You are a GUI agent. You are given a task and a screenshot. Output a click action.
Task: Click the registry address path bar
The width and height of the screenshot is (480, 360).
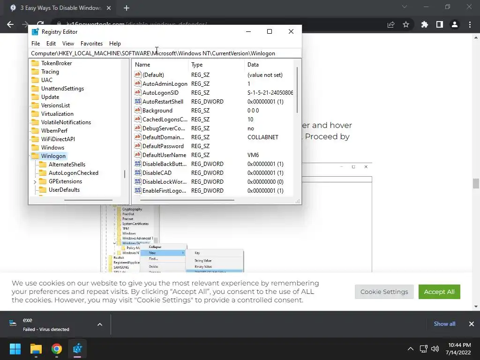pos(165,53)
